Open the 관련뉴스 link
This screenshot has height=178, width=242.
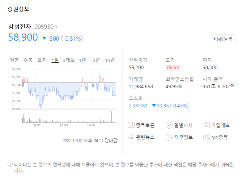[x=145, y=137]
